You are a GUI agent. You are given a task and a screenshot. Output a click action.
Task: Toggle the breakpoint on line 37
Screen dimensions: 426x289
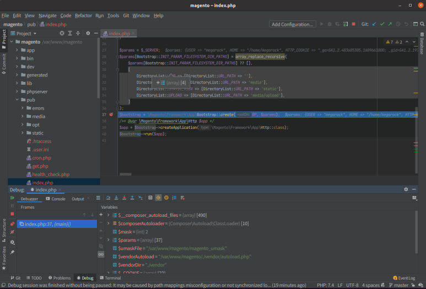(111, 114)
